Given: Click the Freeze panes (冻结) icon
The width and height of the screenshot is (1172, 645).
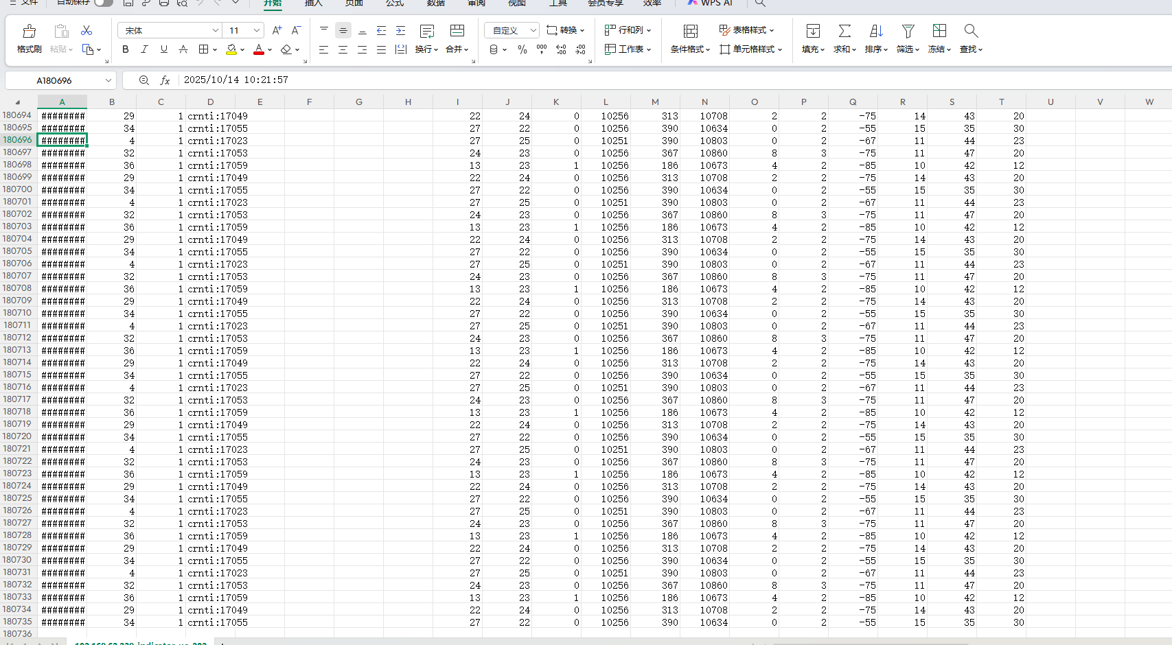Looking at the screenshot, I should pyautogui.click(x=939, y=32).
